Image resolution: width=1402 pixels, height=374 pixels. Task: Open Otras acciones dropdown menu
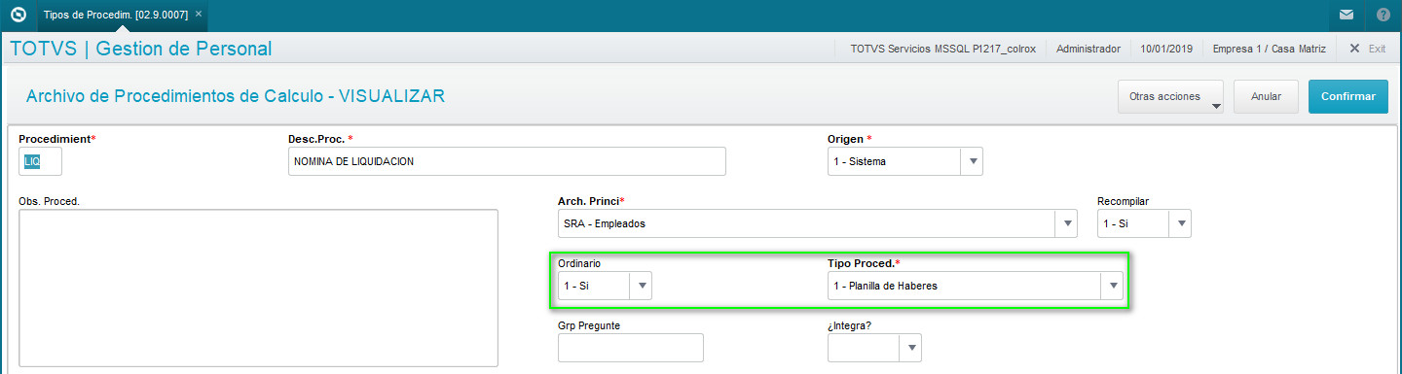(x=1171, y=96)
